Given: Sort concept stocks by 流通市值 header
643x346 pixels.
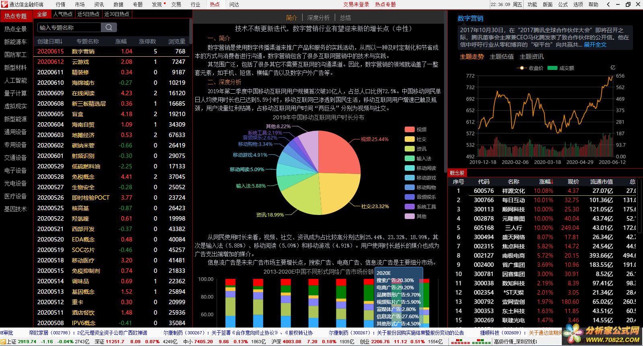Looking at the screenshot, I should 601,182.
